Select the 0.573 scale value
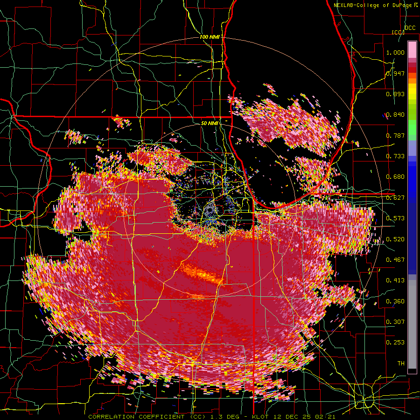Image resolution: width=420 pixels, height=420 pixels. [x=395, y=218]
